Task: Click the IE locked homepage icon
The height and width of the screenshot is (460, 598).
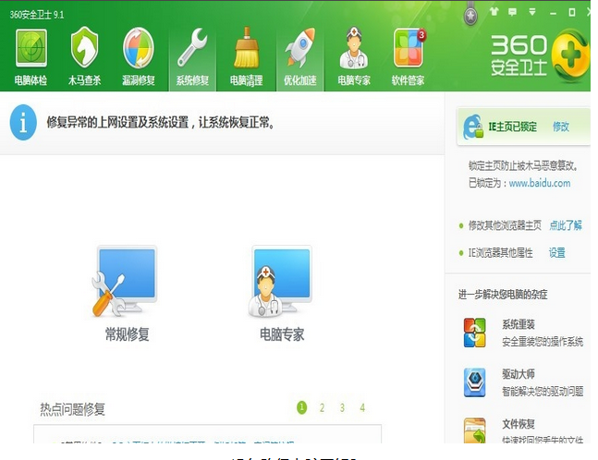Action: click(x=473, y=127)
